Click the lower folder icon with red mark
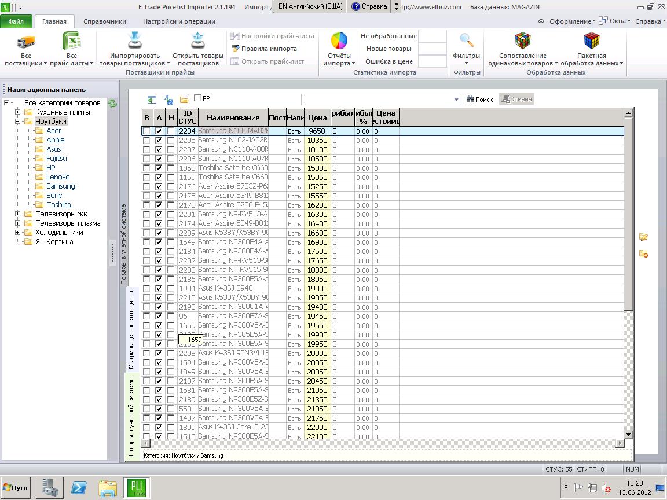 pos(643,253)
